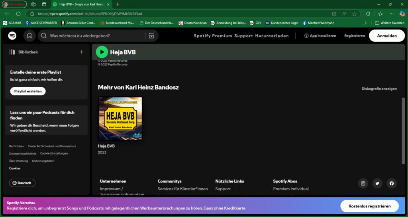
Task: Open Rechtliches footer link
Action: (16, 146)
